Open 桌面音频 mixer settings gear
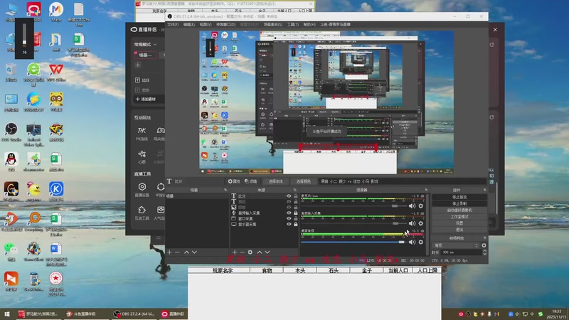This screenshot has width=569, height=320. [x=421, y=242]
